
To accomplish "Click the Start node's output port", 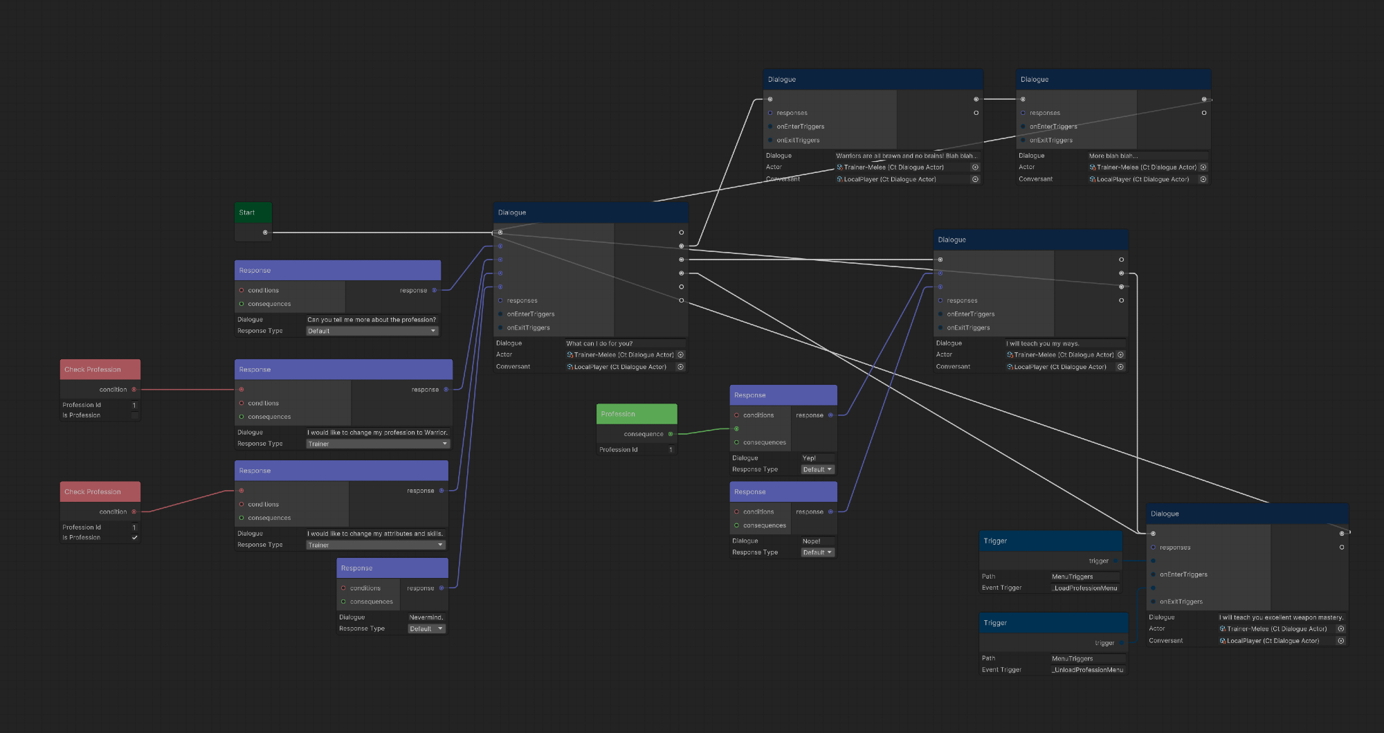I will click(265, 233).
